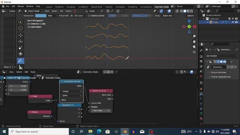Click the viewport zoom magnifier icon
The image size is (240, 135).
pyautogui.click(x=194, y=36)
